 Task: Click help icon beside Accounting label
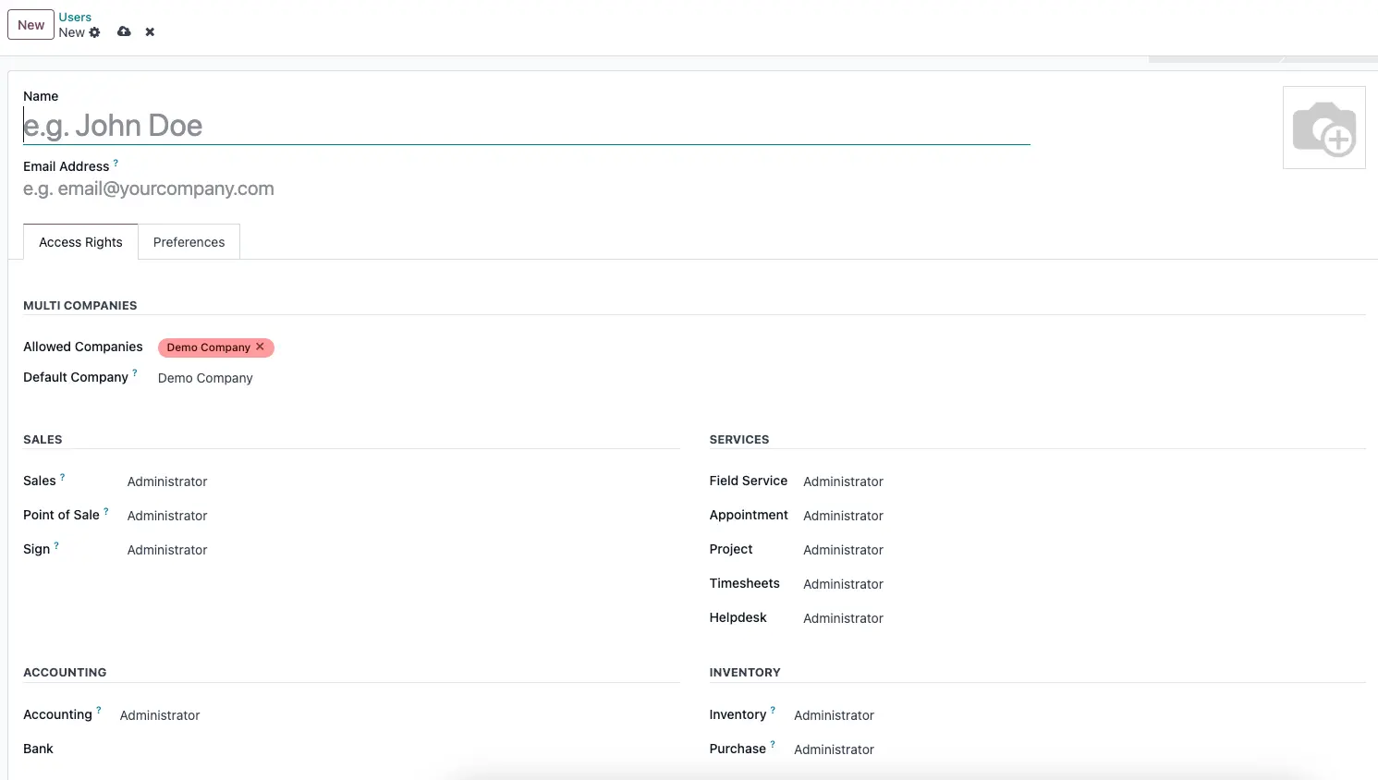pyautogui.click(x=99, y=711)
